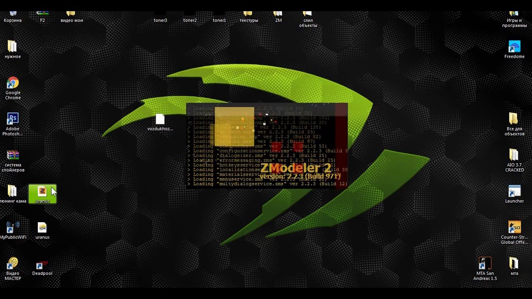Open the Игры и программы folder
Screen dimensions: 532x299
pyautogui.click(x=515, y=20)
